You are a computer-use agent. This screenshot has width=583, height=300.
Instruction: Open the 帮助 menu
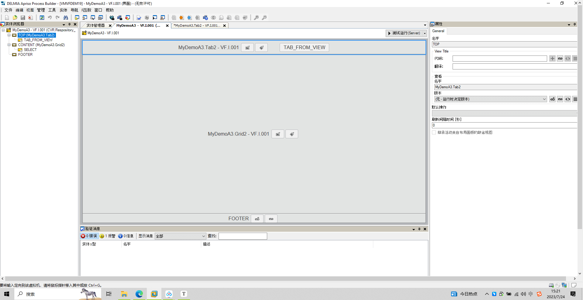point(110,10)
